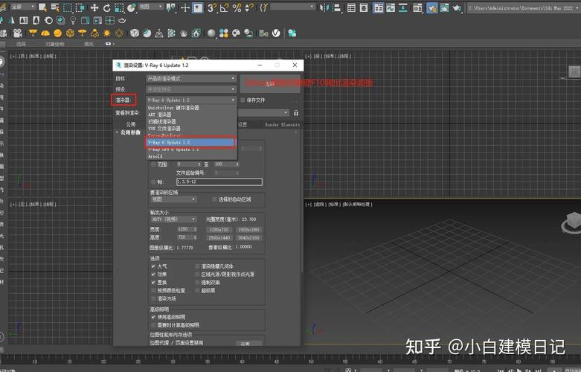Click the V-Ray Sun light icon
581x372 pixels.
[107, 33]
